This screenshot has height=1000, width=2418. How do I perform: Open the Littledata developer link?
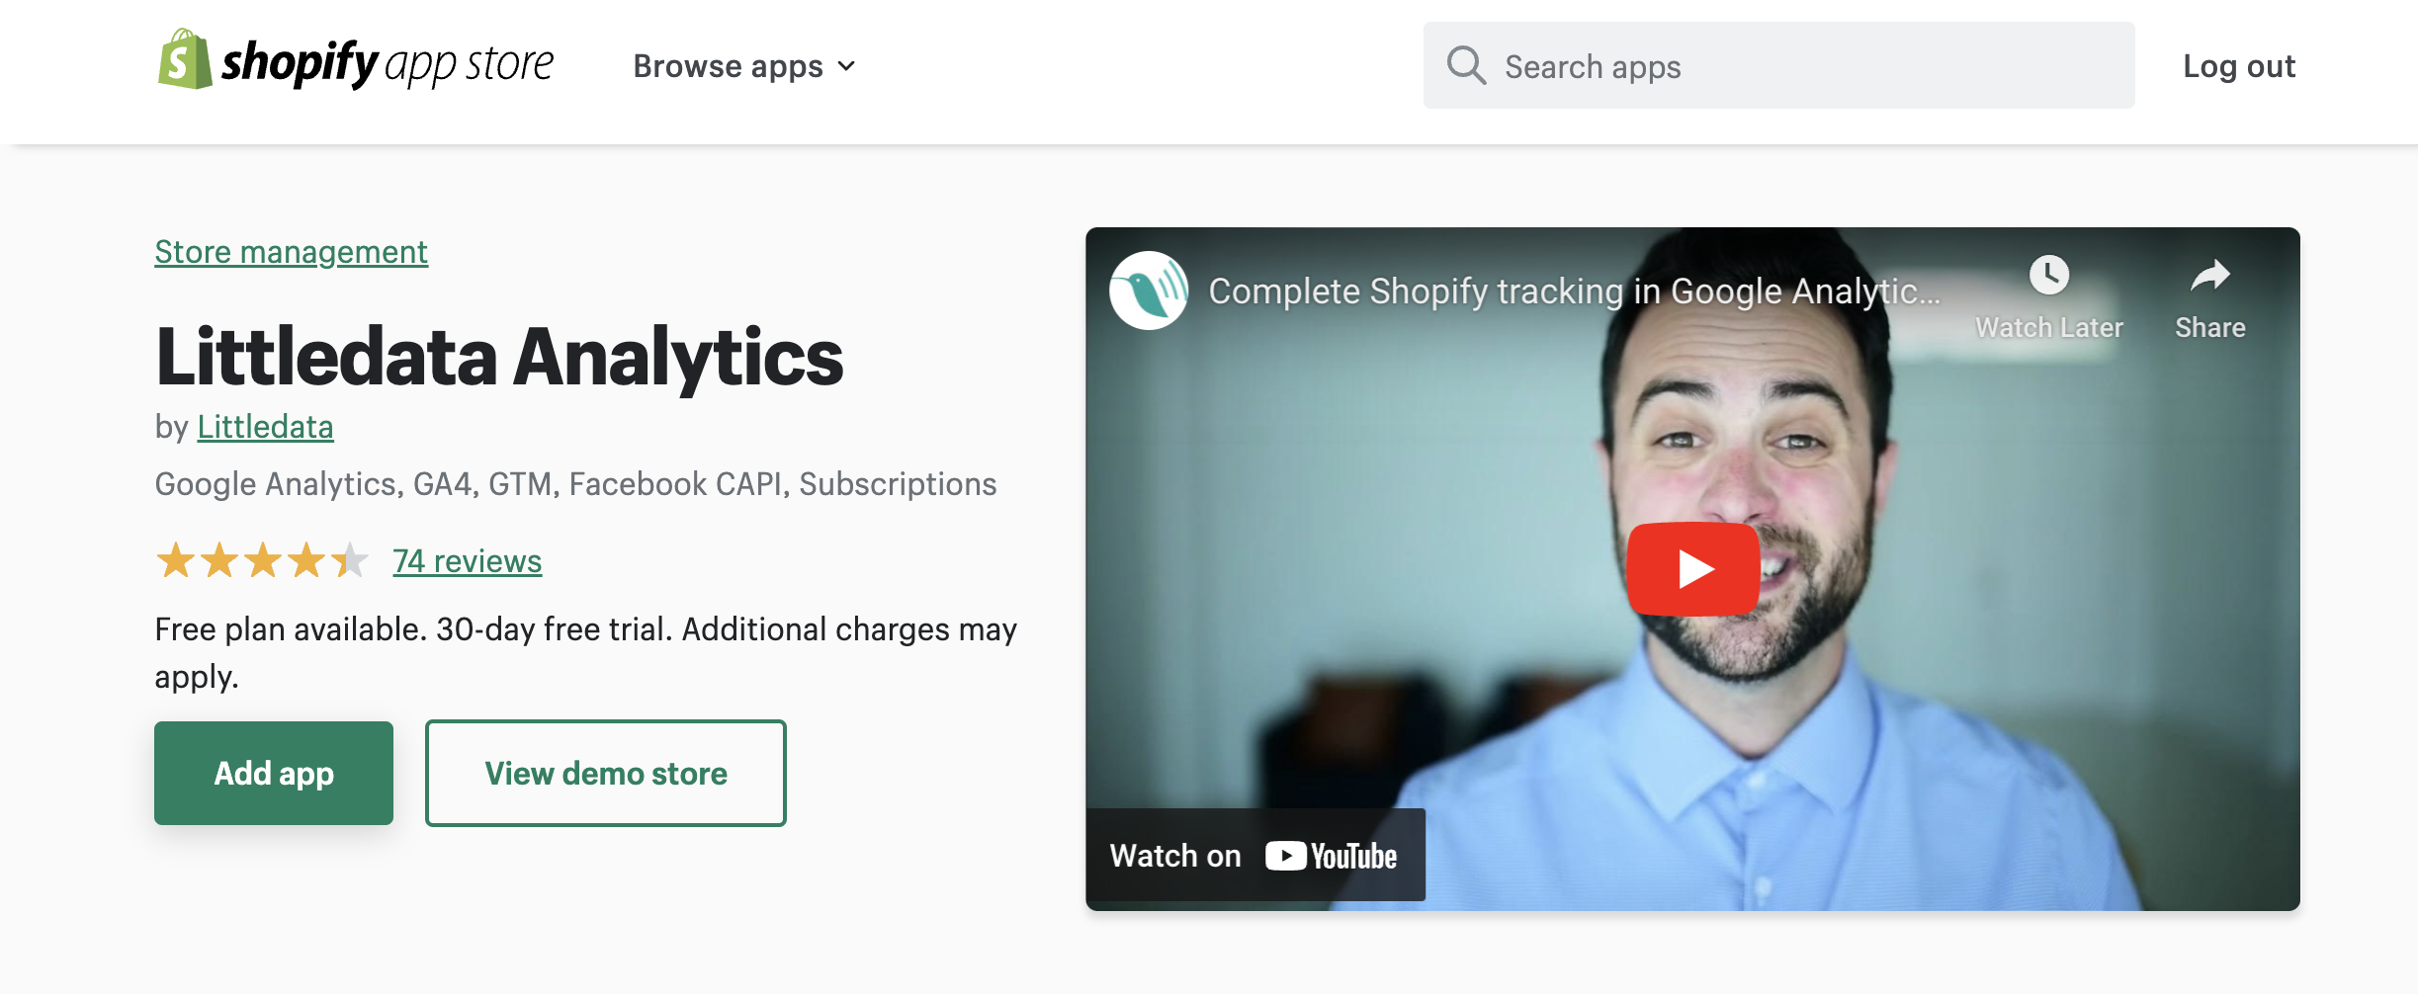click(265, 427)
